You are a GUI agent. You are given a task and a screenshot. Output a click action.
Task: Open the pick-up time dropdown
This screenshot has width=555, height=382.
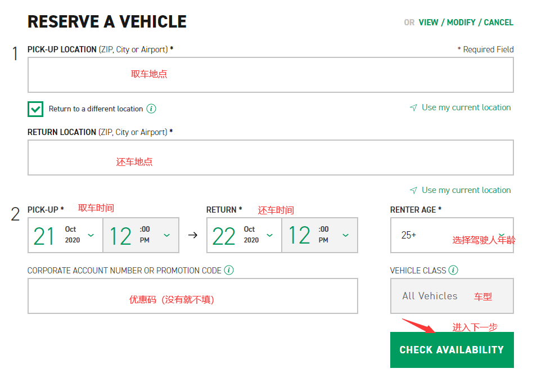141,235
